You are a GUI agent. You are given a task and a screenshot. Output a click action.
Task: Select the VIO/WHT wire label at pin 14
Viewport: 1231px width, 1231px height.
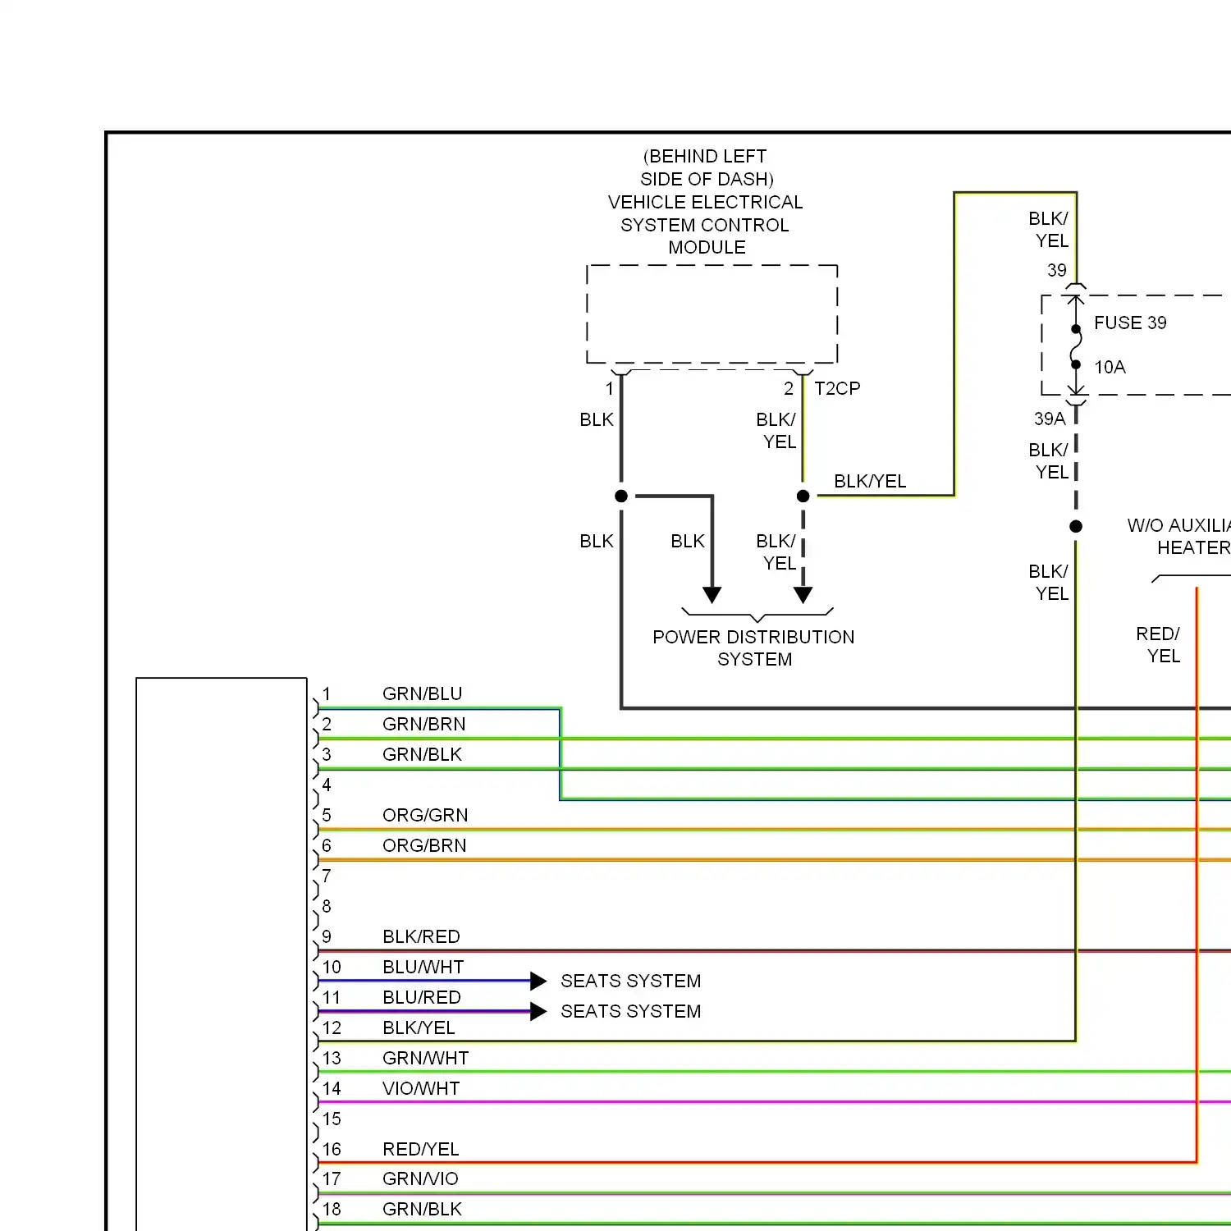point(421,1088)
